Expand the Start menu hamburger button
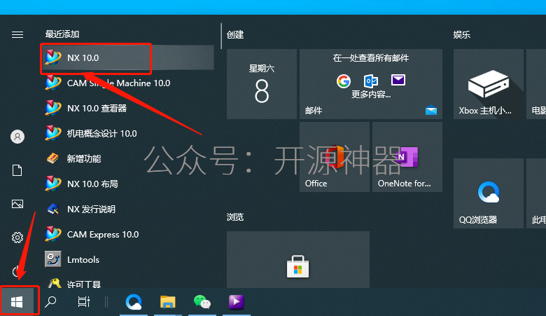 point(17,34)
